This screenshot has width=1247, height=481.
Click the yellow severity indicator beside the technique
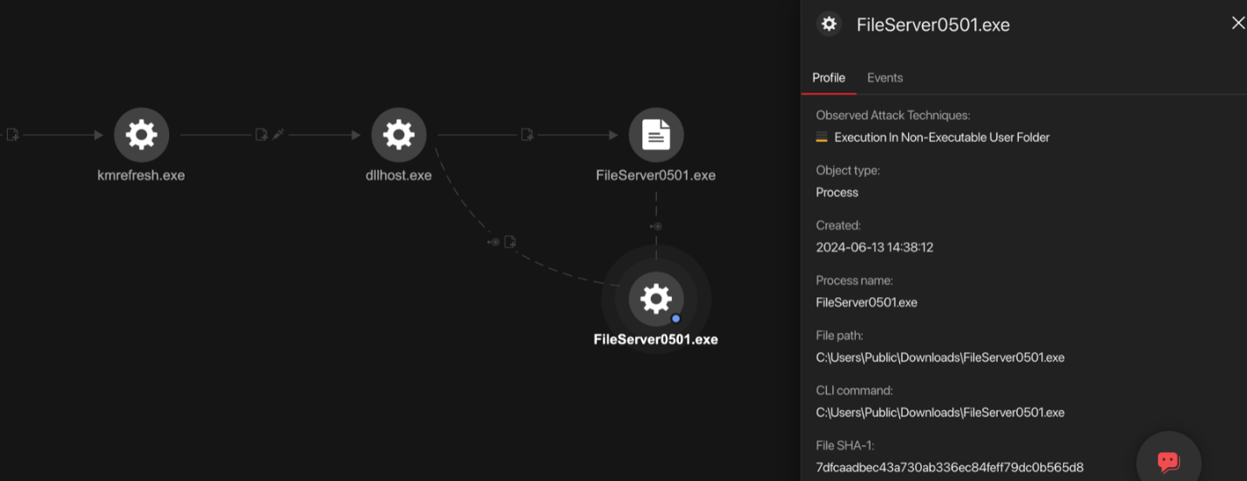tap(821, 137)
